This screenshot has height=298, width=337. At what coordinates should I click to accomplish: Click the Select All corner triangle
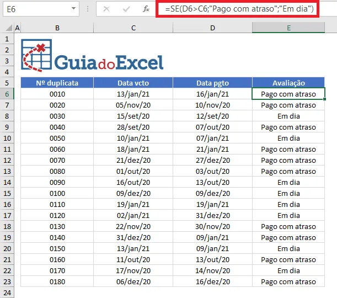tap(9, 28)
